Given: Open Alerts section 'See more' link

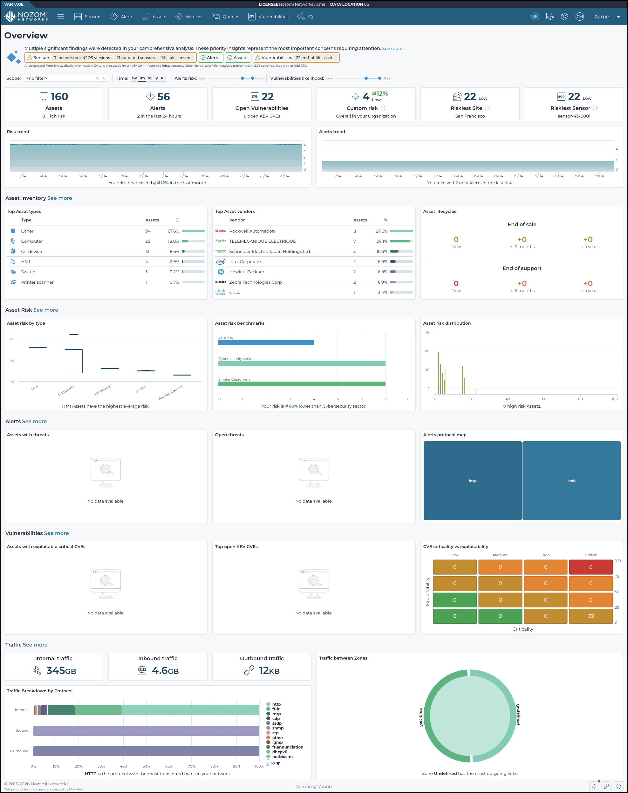Looking at the screenshot, I should tap(34, 422).
